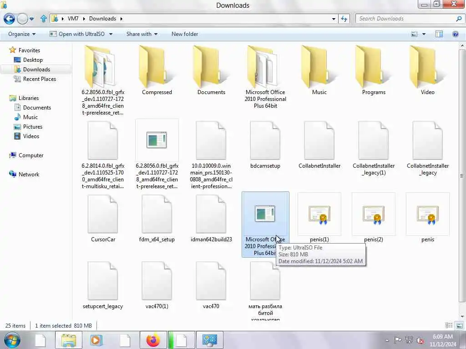Click the muted volume tray icon
The image size is (466, 349).
[420, 340]
